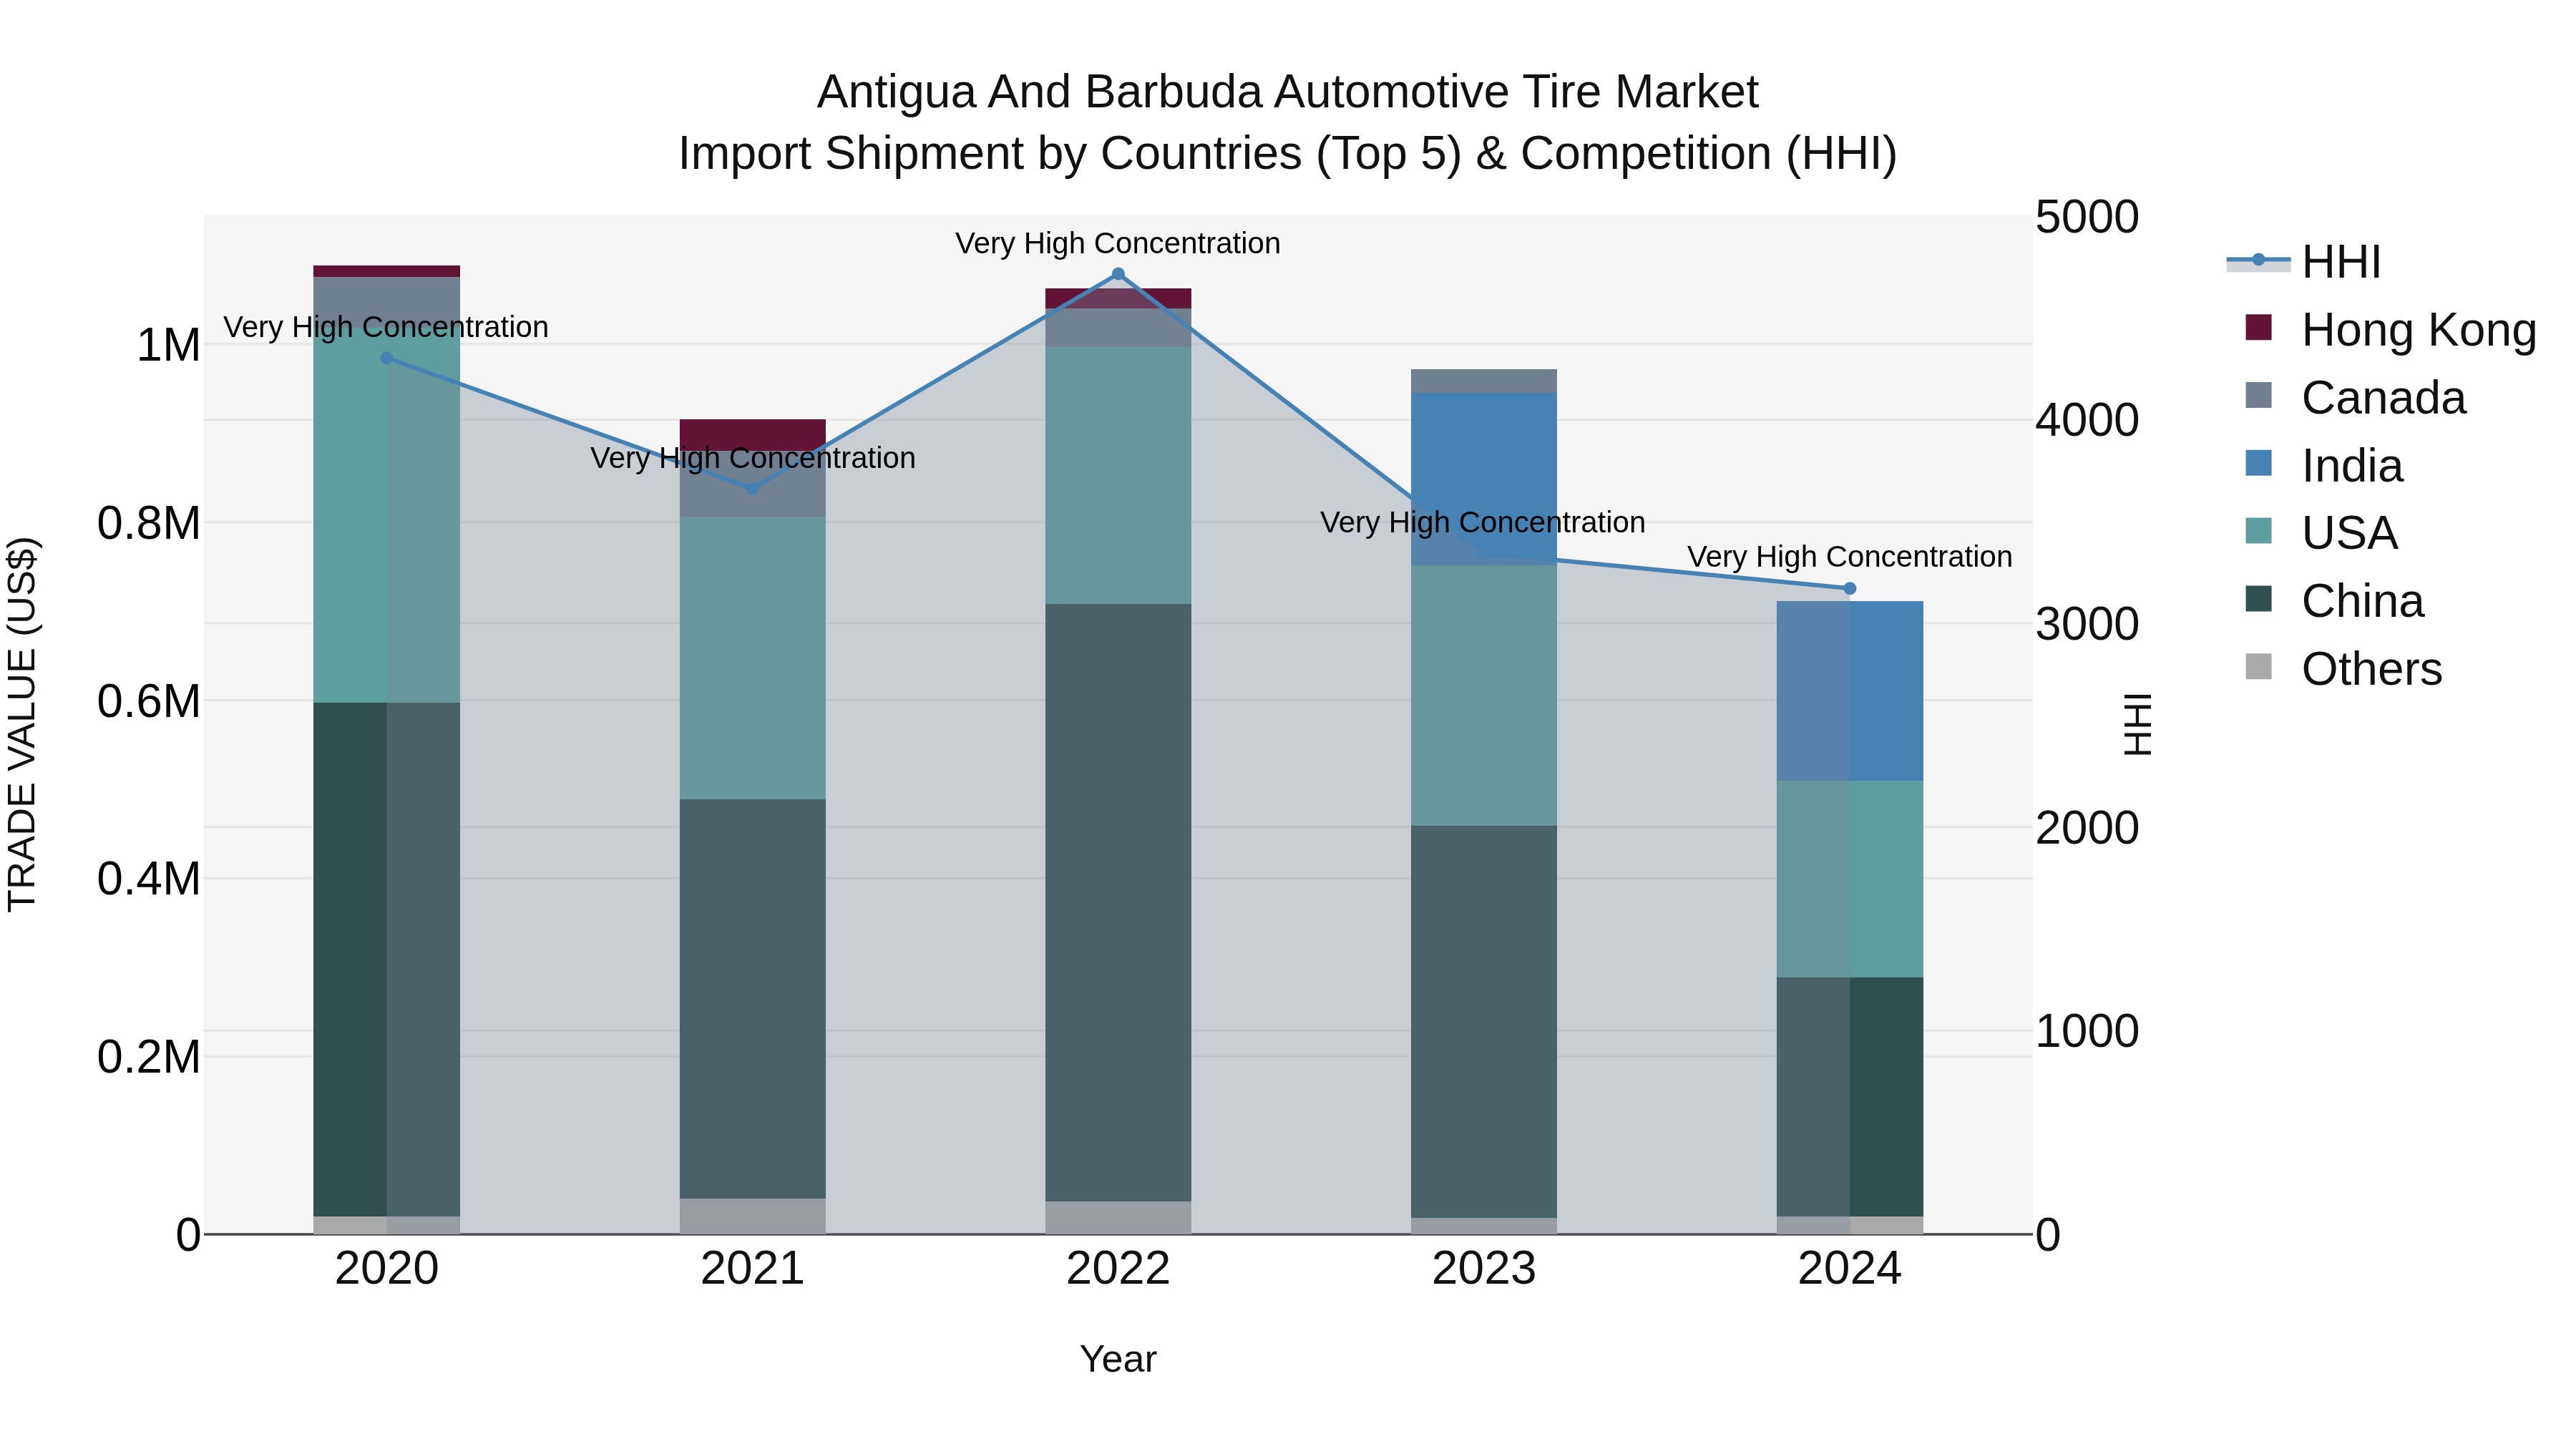The height and width of the screenshot is (1449, 2576).
Task: Click the 'Very High Concentration' label above 2022
Action: [x=1118, y=244]
